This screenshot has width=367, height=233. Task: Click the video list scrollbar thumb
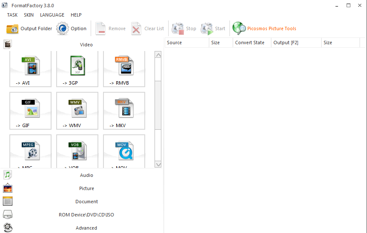pos(158,105)
